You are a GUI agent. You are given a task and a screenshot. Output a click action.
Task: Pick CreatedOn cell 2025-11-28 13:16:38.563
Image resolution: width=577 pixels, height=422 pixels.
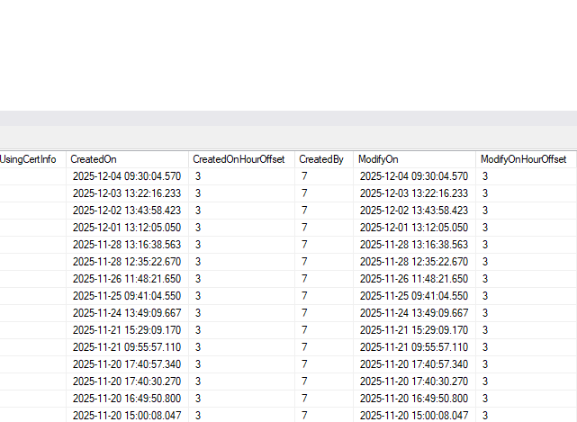[127, 245]
